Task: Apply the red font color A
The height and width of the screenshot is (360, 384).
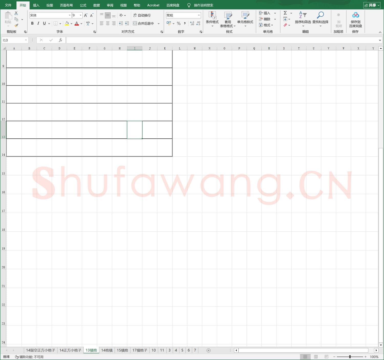Action: (77, 23)
